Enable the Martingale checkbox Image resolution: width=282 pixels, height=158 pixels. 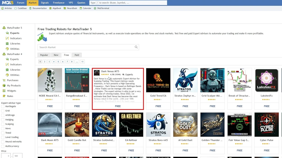click(3, 106)
